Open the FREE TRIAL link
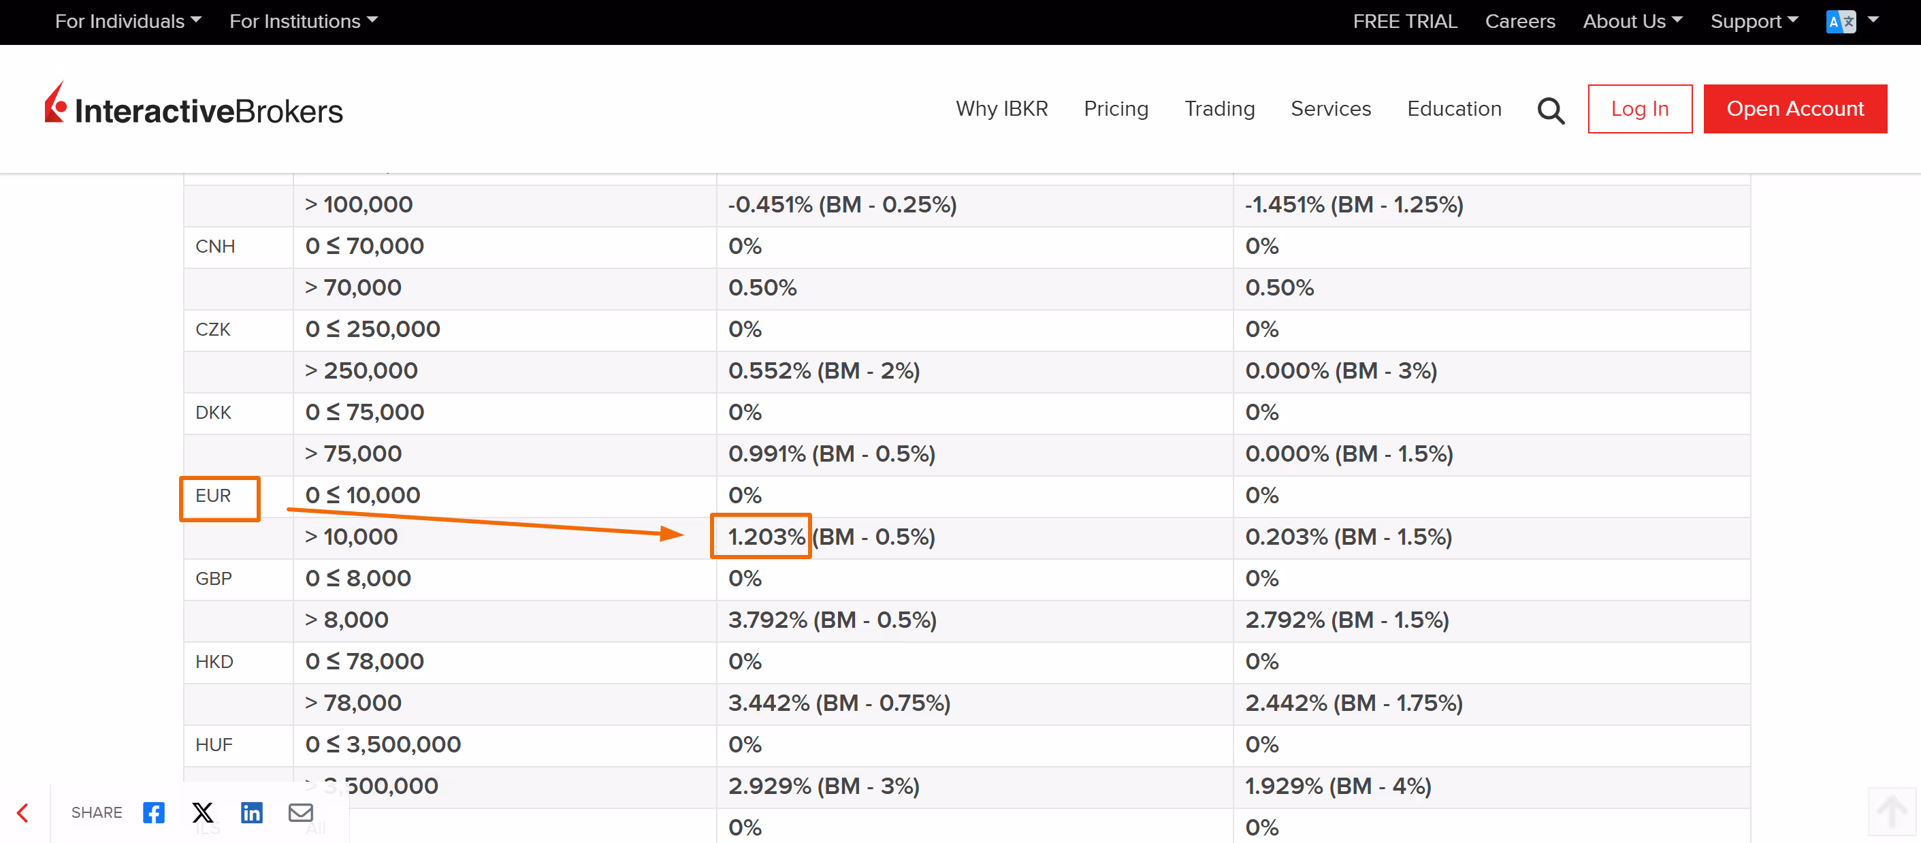Screen dimensions: 1921x843 pyautogui.click(x=1404, y=22)
